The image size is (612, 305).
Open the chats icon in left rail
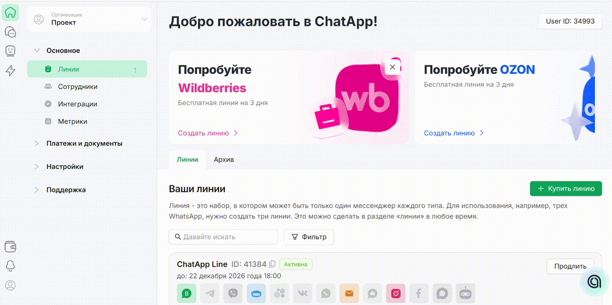coord(10,32)
